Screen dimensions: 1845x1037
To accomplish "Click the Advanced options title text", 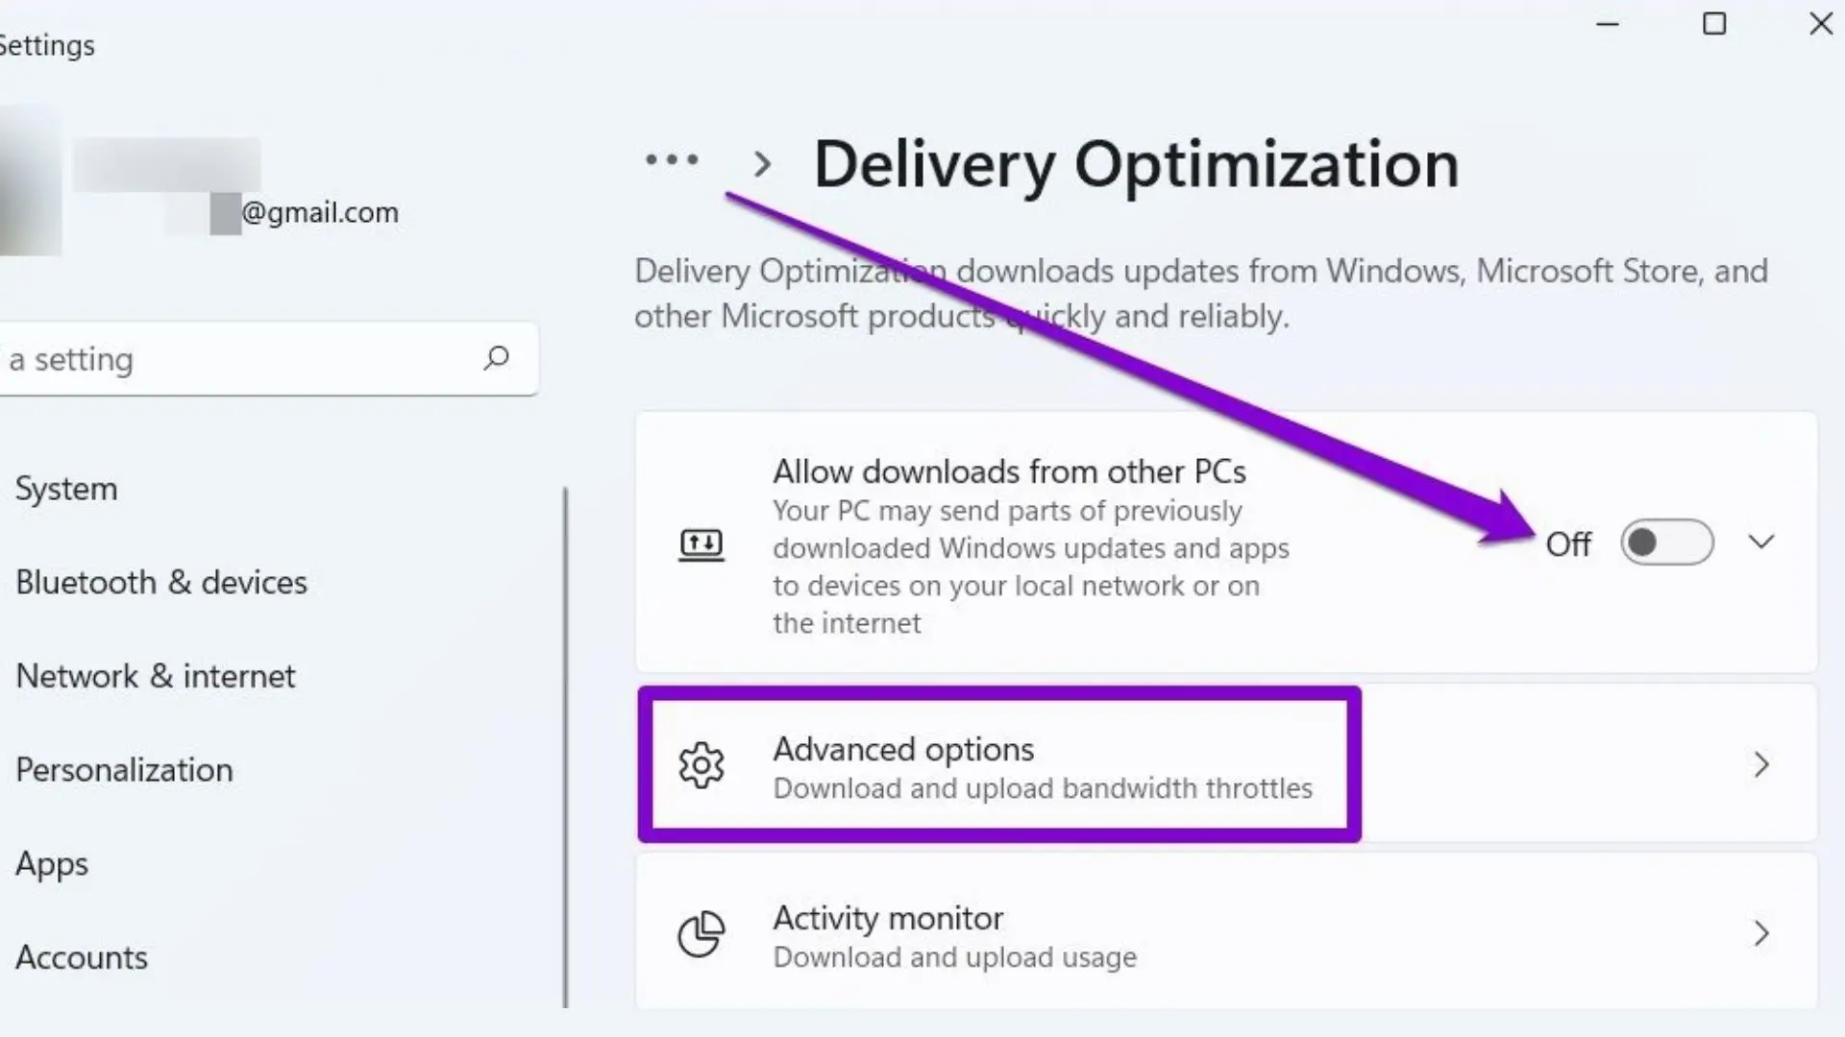I will [903, 749].
